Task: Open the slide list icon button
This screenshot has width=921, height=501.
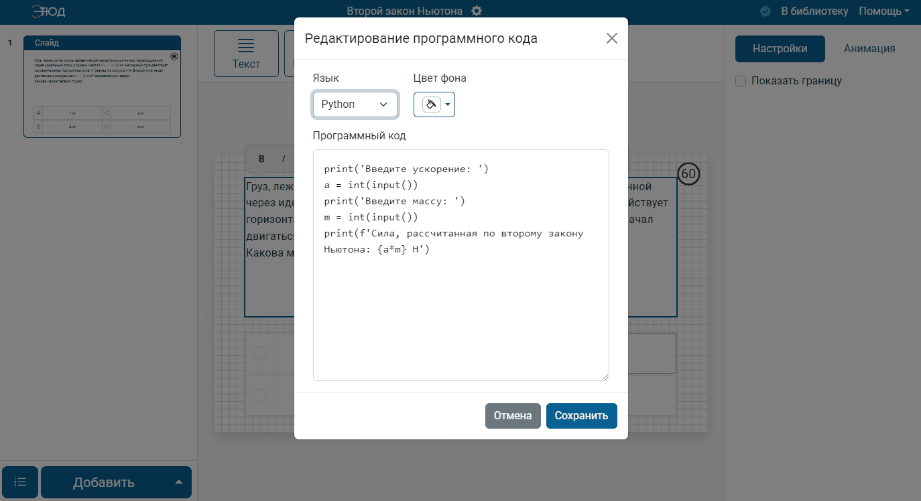Action: 20,482
